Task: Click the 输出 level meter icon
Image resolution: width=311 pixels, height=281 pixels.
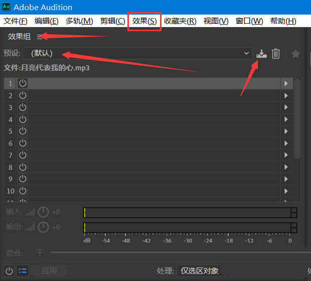Action: tap(30, 227)
